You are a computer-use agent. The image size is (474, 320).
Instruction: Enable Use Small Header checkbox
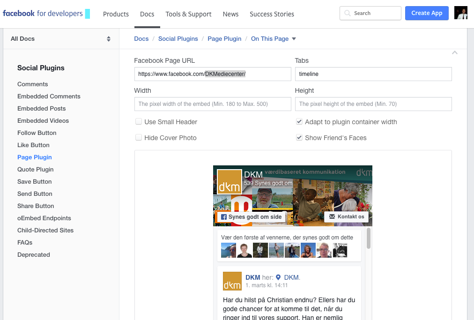[x=139, y=122]
